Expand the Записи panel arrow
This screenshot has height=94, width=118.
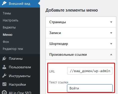point(111,33)
